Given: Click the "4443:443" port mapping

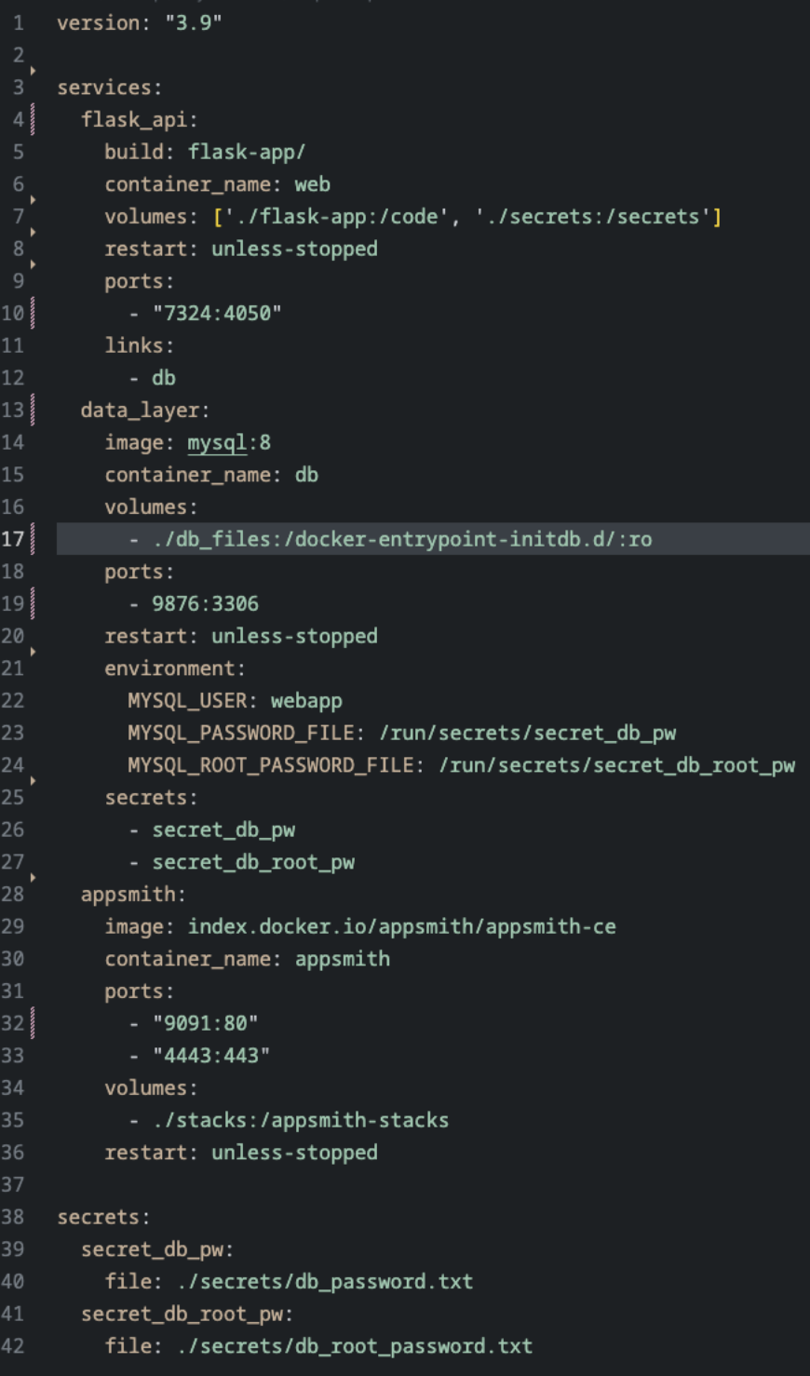Looking at the screenshot, I should pyautogui.click(x=211, y=1056).
